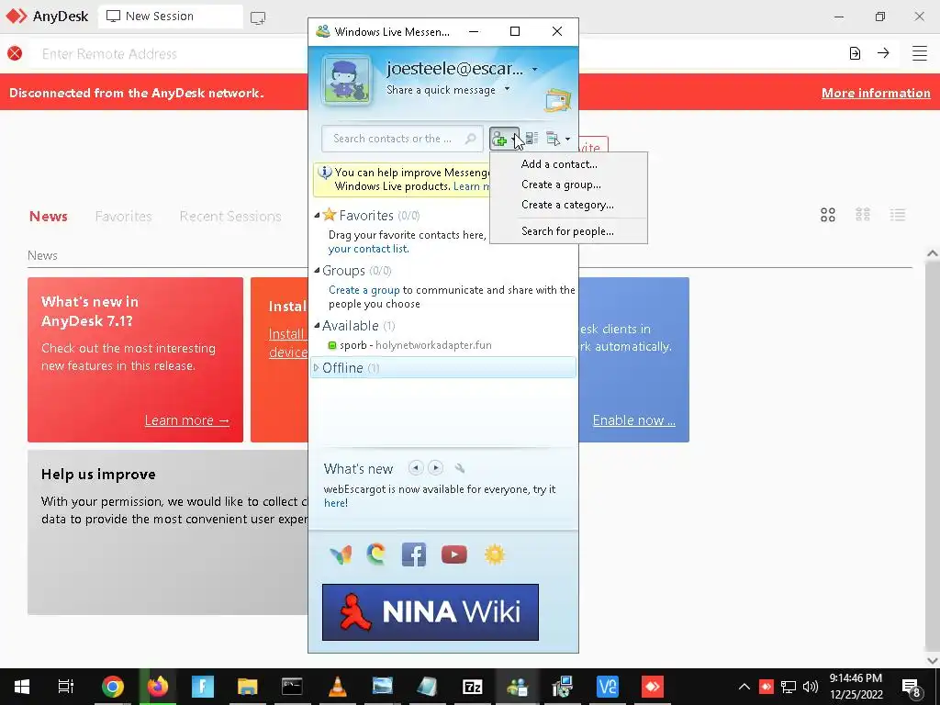Open the add contact icon dropdown in Messenger
The width and height of the screenshot is (940, 705).
(504, 140)
